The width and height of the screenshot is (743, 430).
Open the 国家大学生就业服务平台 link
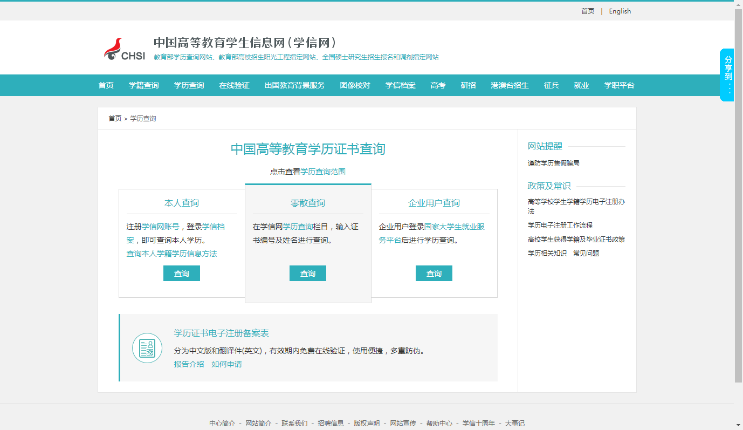point(432,233)
